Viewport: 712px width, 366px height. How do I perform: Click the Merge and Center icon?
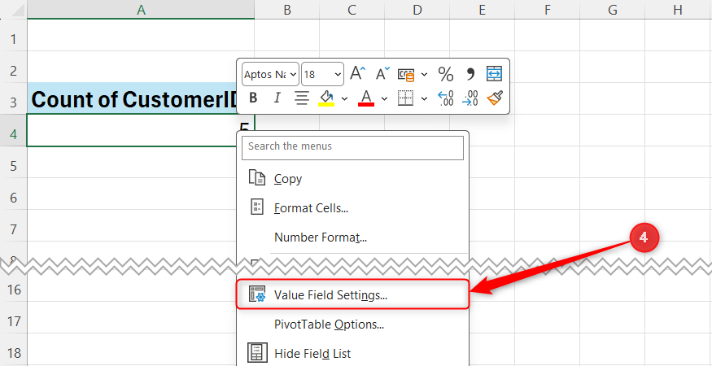(494, 74)
